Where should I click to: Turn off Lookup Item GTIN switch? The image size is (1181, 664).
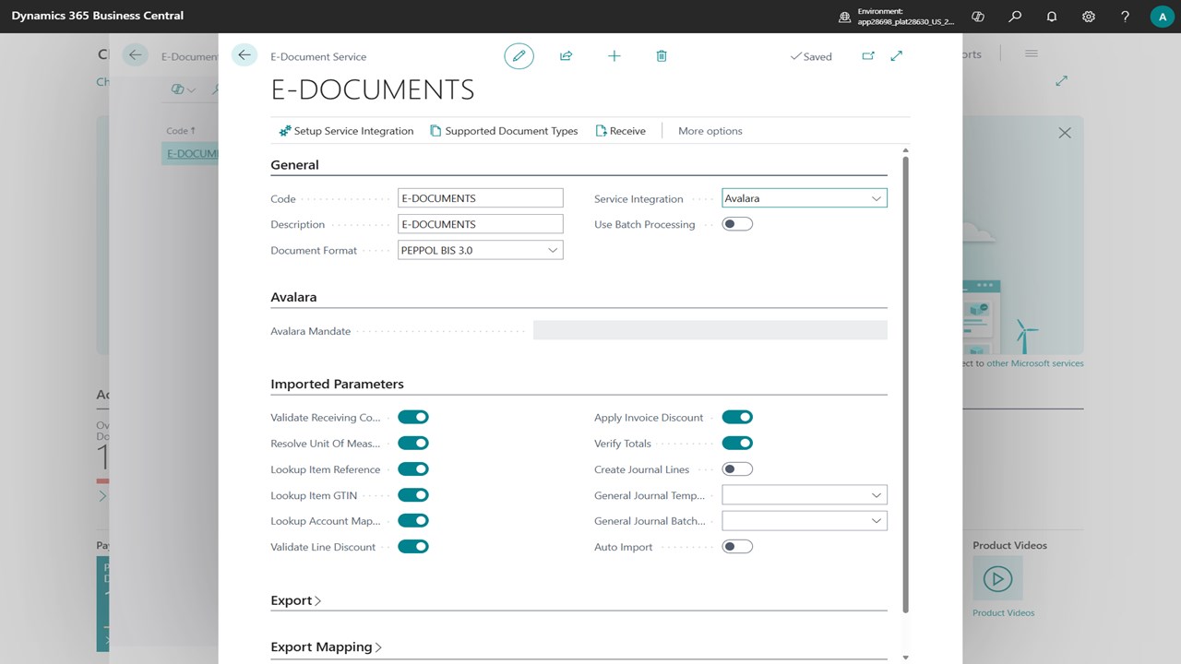[x=413, y=495]
